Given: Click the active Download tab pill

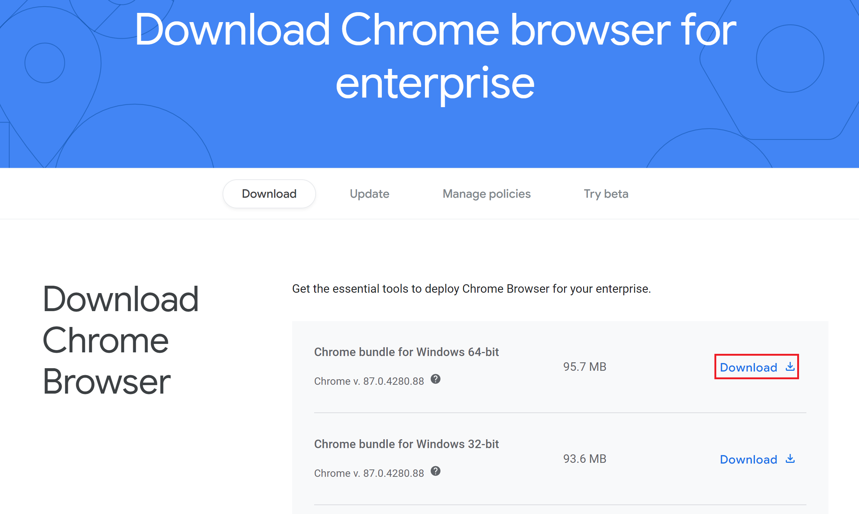Looking at the screenshot, I should 269,194.
